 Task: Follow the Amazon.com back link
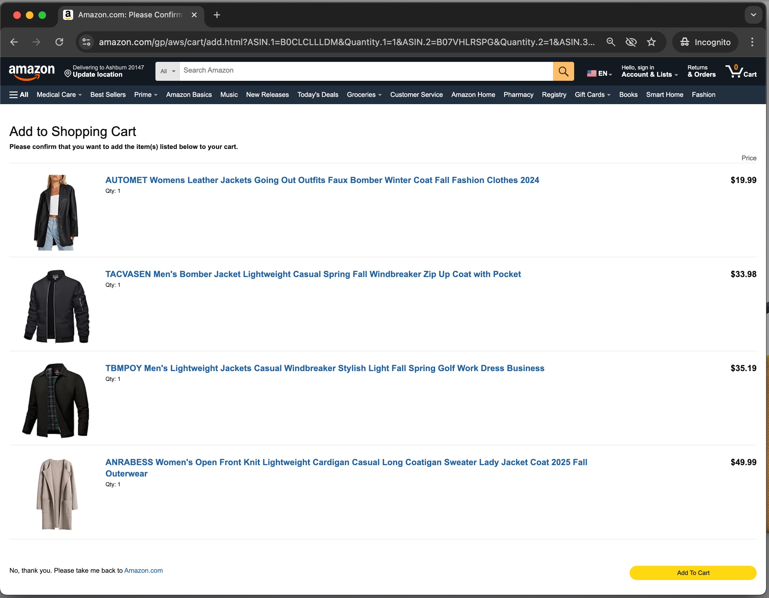(143, 571)
